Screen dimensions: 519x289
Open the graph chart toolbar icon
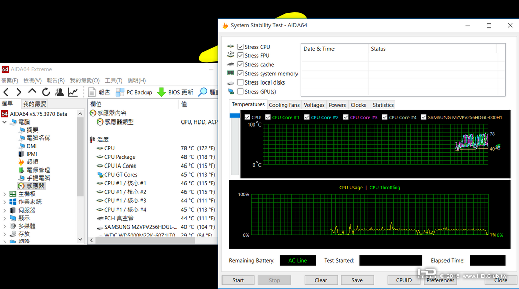pos(73,92)
